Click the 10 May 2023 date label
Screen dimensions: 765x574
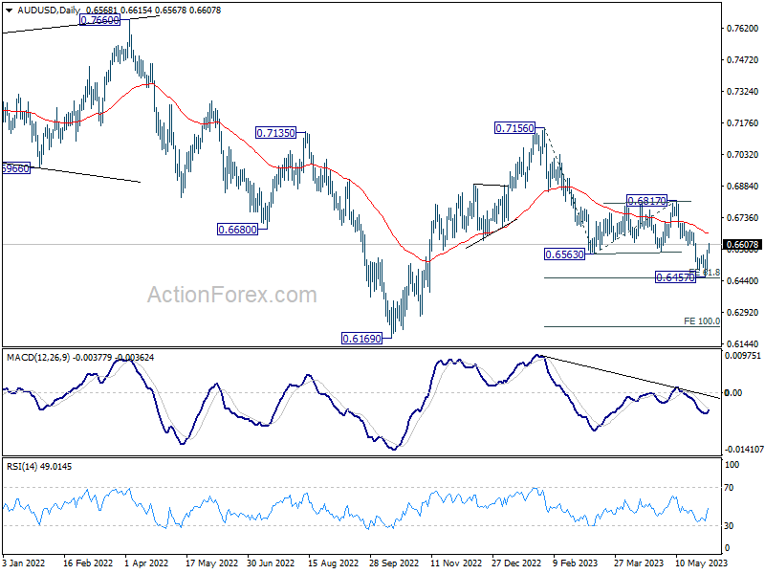pyautogui.click(x=702, y=563)
